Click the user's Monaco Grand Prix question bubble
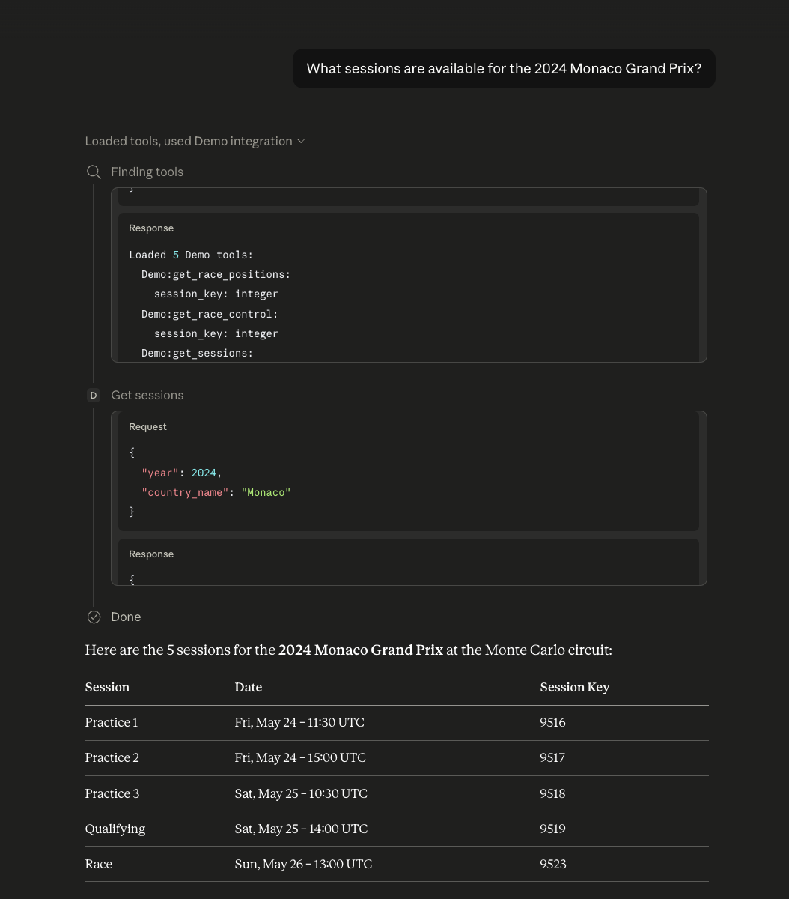 [x=504, y=69]
